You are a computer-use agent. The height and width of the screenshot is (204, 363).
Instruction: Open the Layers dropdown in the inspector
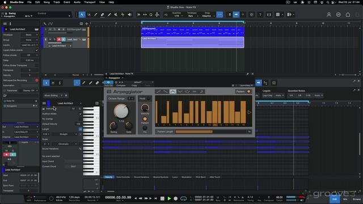coord(30,45)
